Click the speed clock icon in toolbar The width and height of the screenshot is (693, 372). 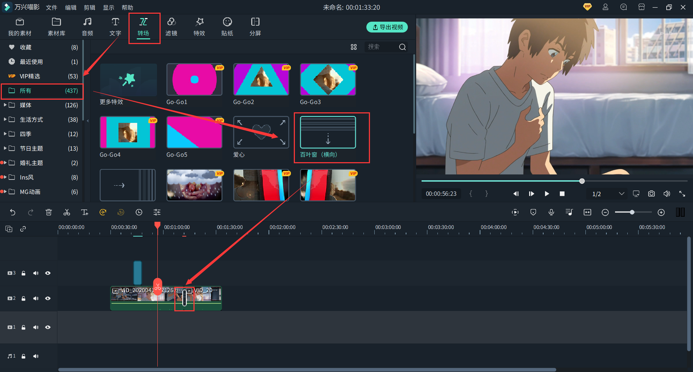(139, 212)
